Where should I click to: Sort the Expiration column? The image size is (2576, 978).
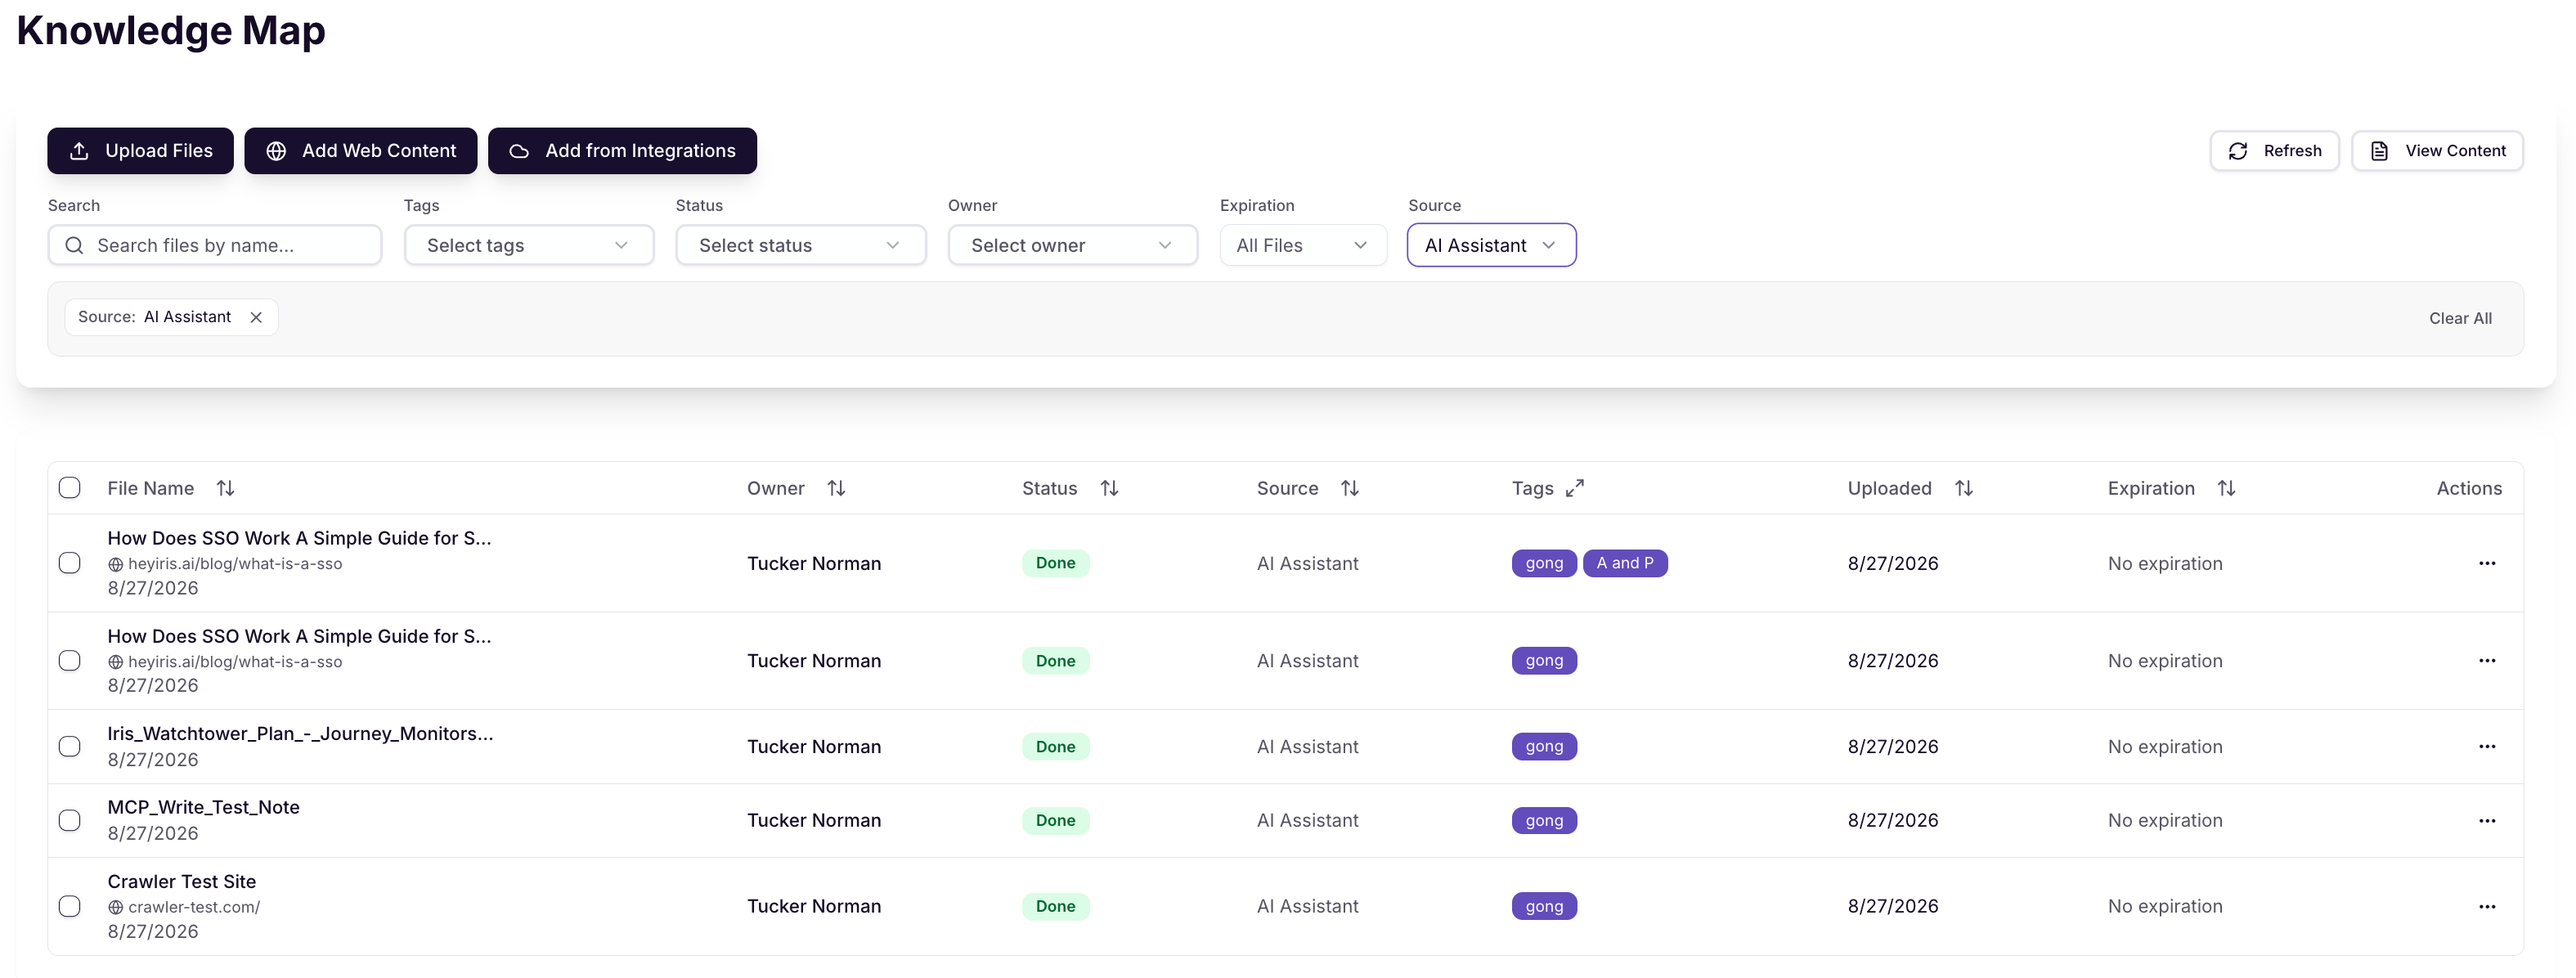[x=2226, y=488]
